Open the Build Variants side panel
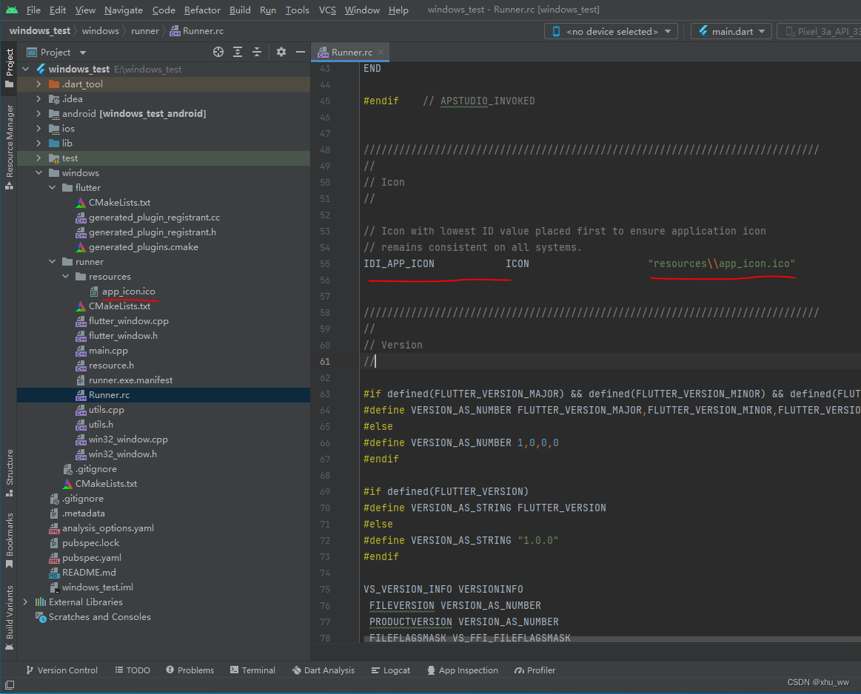861x694 pixels. click(x=10, y=613)
